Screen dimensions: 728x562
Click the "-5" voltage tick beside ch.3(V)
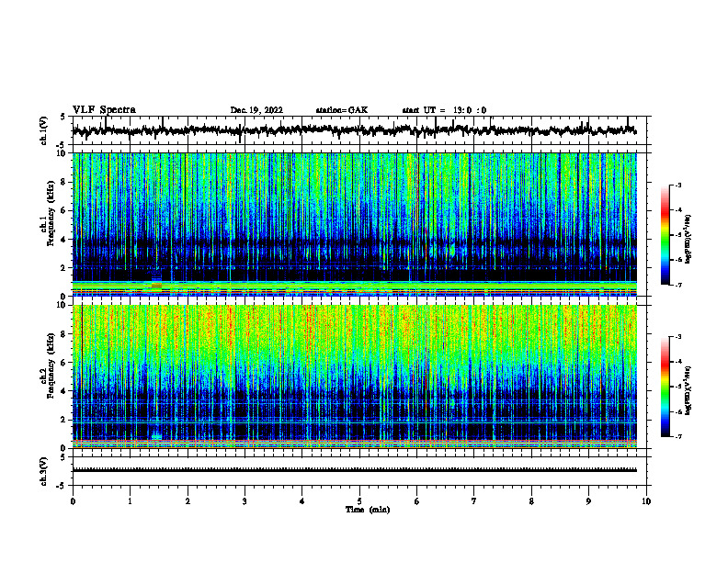(x=62, y=486)
